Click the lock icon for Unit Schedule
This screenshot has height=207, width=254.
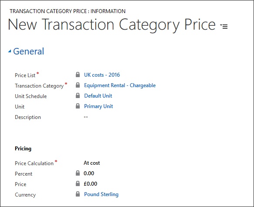(x=78, y=95)
